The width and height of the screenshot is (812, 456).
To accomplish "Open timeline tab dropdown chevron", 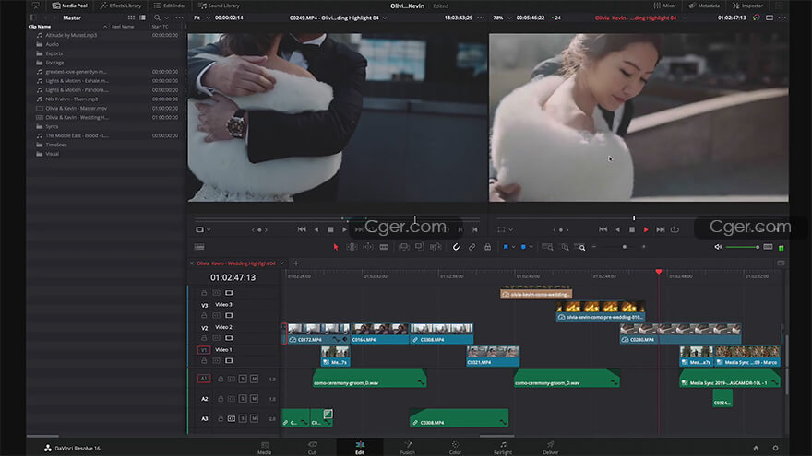I will tap(282, 263).
